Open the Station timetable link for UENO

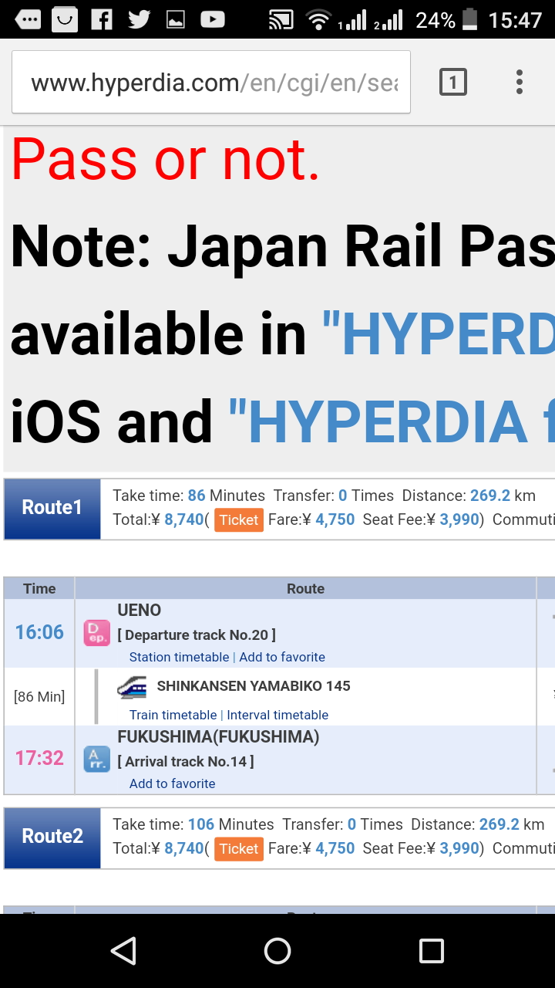179,657
